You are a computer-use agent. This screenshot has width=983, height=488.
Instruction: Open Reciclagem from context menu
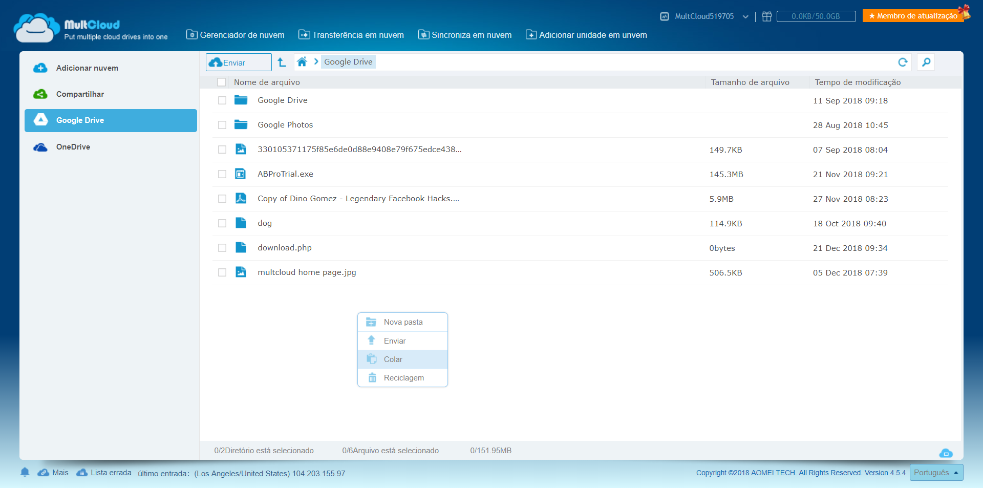click(x=402, y=378)
